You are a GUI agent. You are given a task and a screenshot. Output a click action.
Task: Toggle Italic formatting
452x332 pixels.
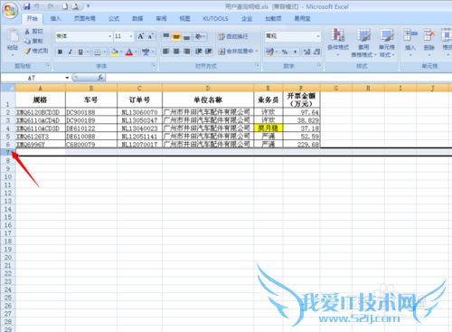point(70,52)
